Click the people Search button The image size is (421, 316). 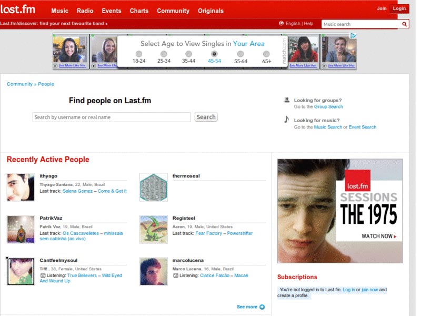(x=206, y=117)
